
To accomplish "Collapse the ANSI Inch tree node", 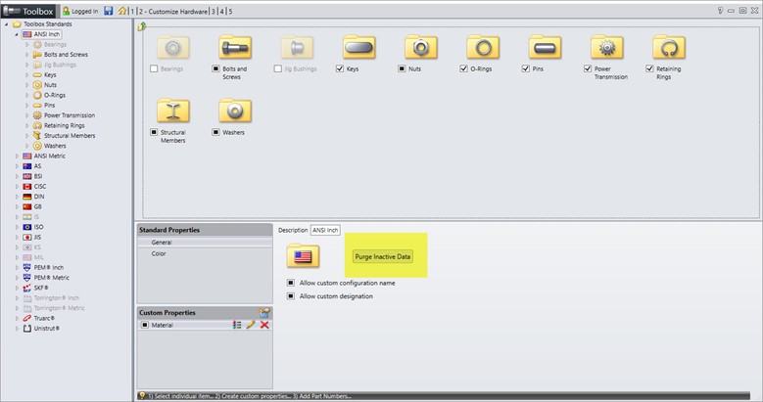I will 17,34.
